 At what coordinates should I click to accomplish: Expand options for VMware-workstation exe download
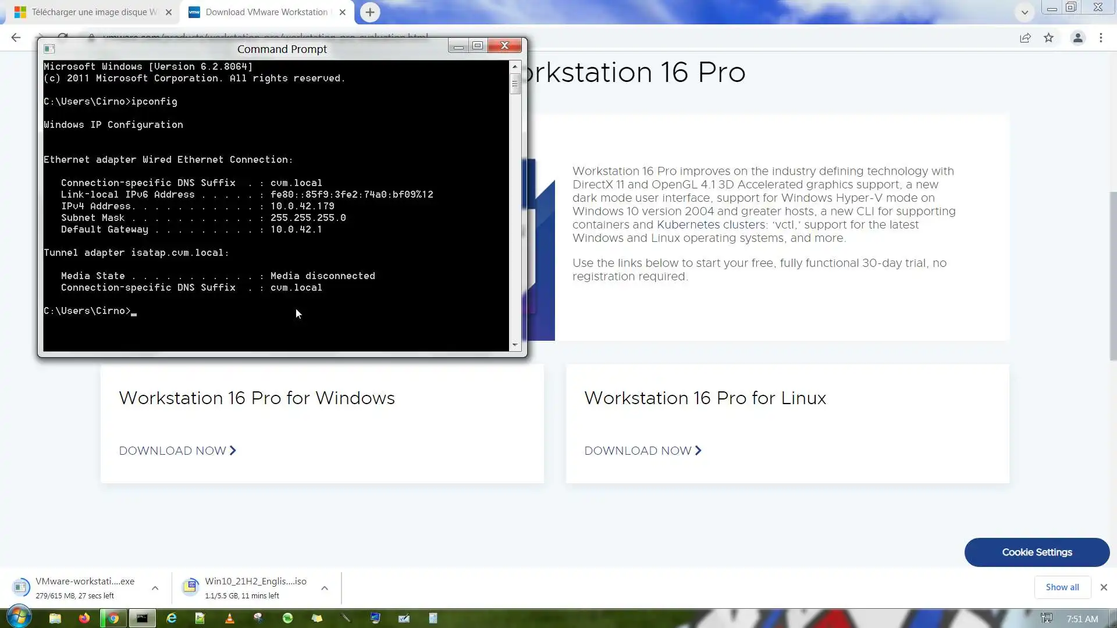[x=155, y=588]
